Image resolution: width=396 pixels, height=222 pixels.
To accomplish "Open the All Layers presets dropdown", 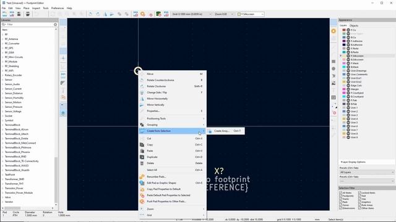I will pos(367,172).
